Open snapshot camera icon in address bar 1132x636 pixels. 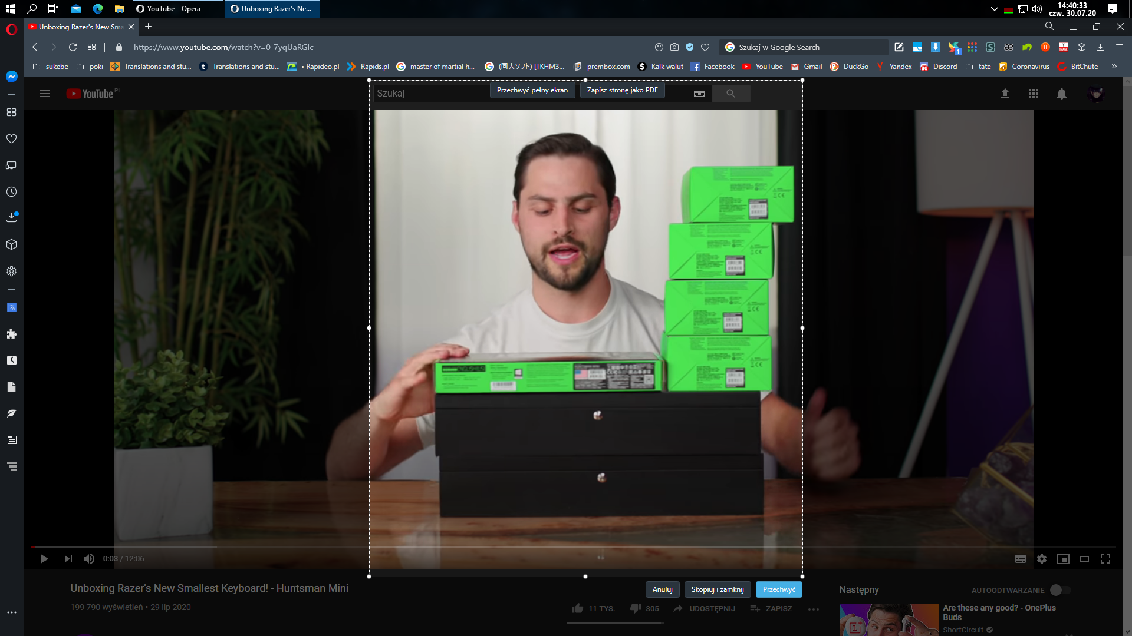click(x=674, y=47)
